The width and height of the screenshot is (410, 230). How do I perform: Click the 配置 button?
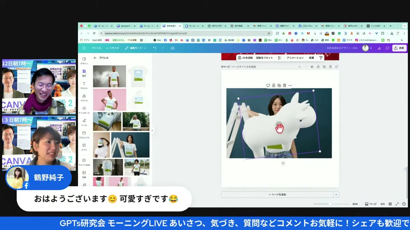[312, 58]
